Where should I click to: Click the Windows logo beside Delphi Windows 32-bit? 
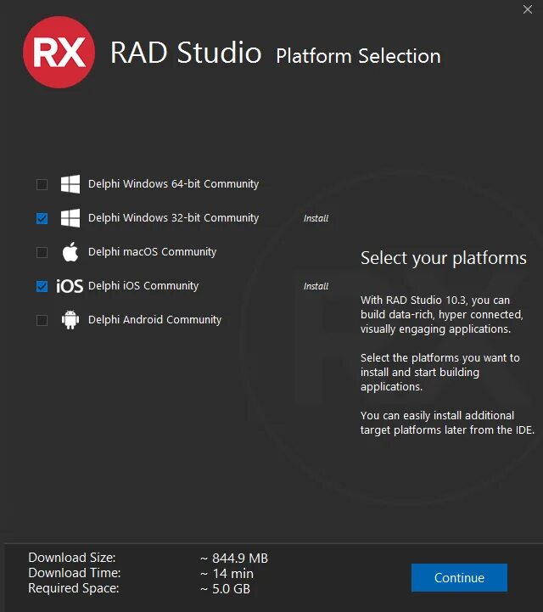(70, 218)
